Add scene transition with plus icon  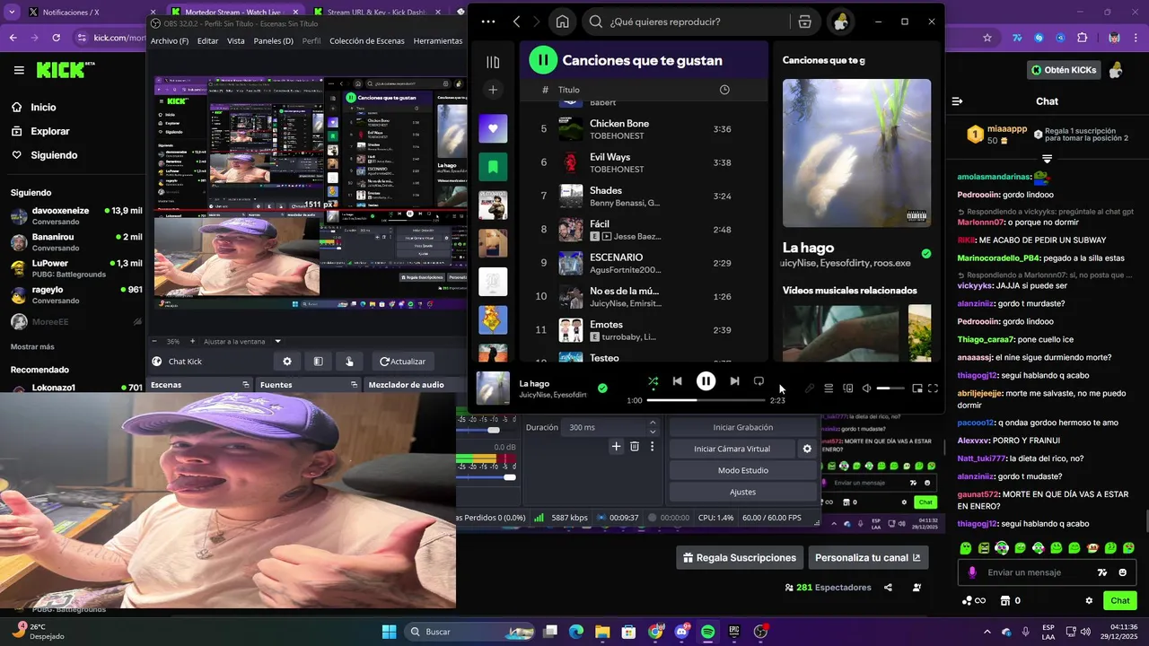click(x=616, y=446)
